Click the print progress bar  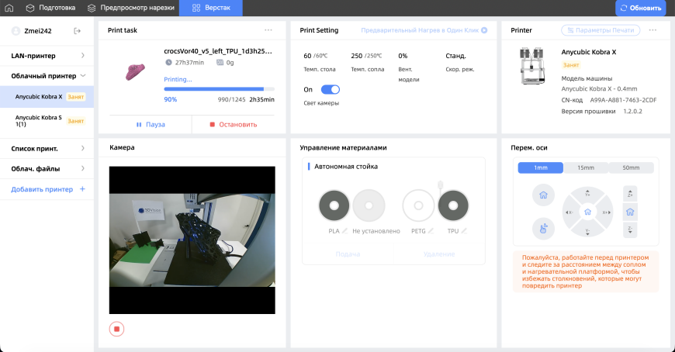tap(219, 89)
